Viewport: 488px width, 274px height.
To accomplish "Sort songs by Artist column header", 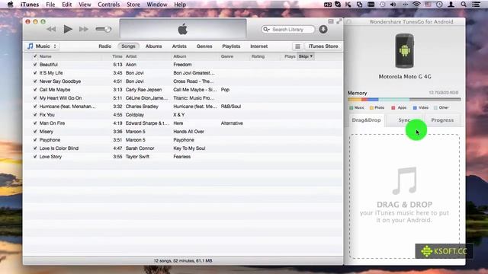I will (131, 56).
